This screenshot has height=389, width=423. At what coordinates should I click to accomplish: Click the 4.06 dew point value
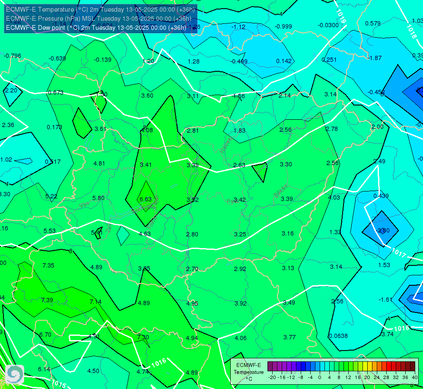tap(241, 338)
